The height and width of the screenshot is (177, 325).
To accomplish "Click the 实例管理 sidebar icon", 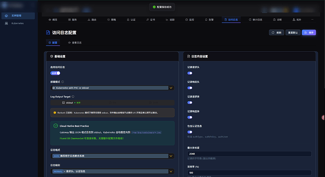I will tap(7, 16).
